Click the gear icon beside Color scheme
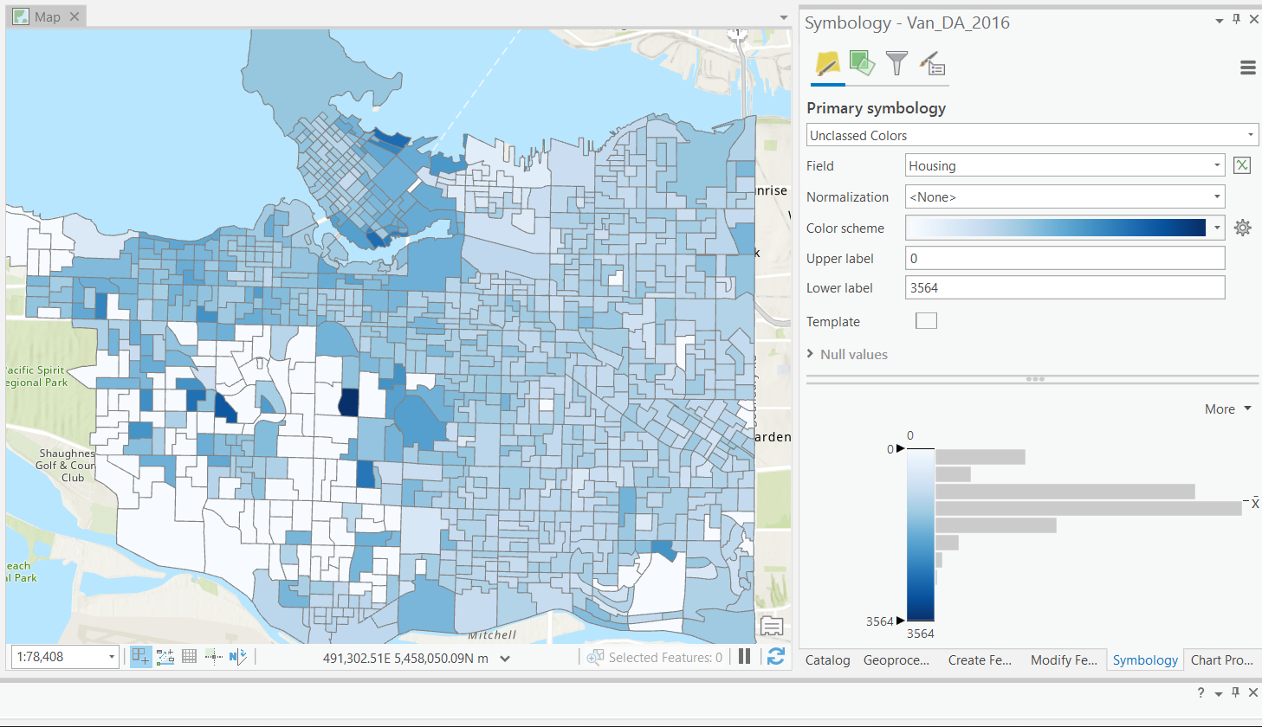The height and width of the screenshot is (727, 1262). point(1242,228)
